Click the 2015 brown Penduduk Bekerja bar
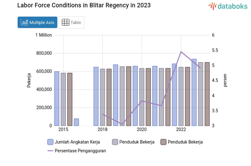251x166 pixels. point(70,99)
